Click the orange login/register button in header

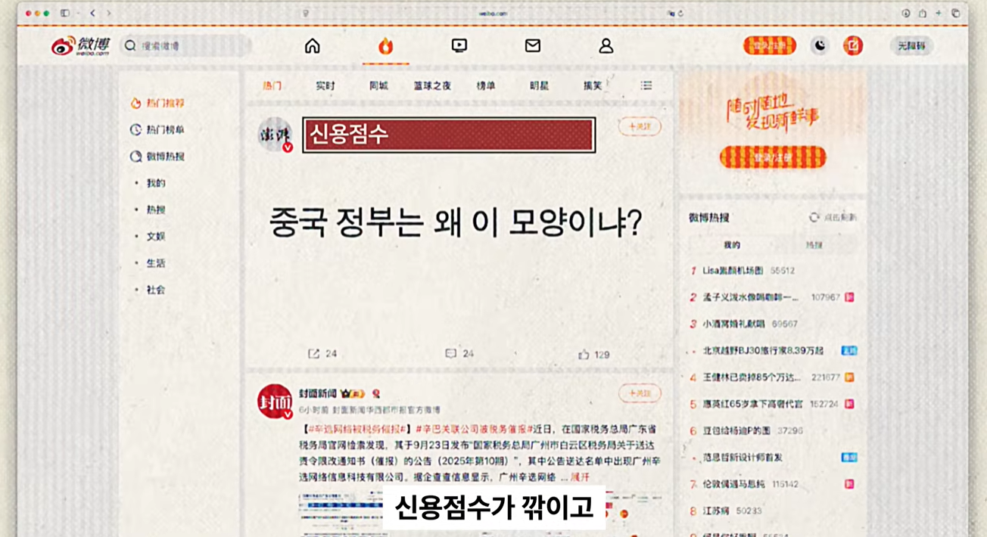coord(769,46)
